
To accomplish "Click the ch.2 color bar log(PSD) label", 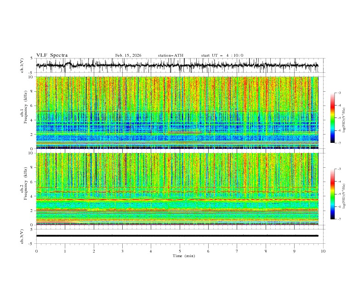I will coord(344,196).
